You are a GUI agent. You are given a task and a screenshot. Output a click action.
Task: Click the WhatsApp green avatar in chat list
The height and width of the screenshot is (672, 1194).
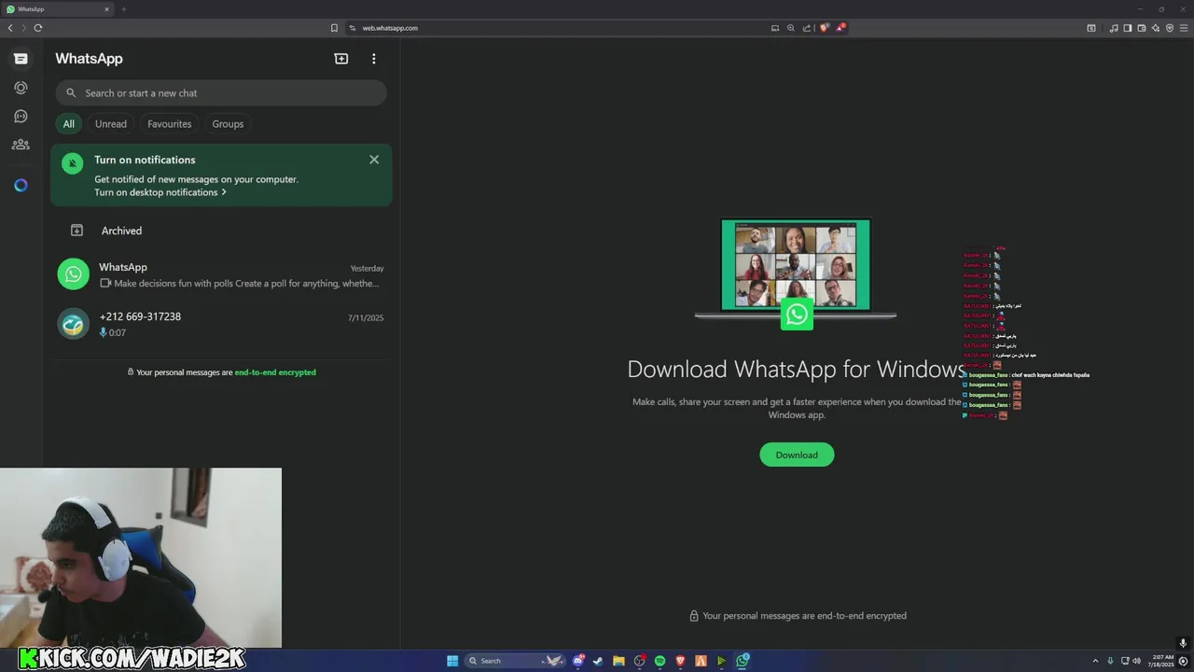pyautogui.click(x=74, y=274)
